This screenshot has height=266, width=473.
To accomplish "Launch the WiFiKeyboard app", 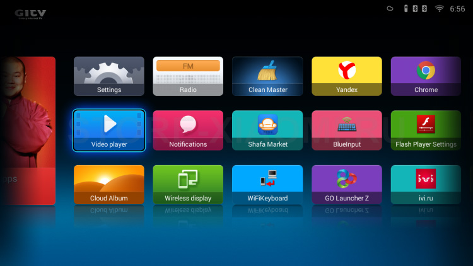I will click(x=267, y=185).
